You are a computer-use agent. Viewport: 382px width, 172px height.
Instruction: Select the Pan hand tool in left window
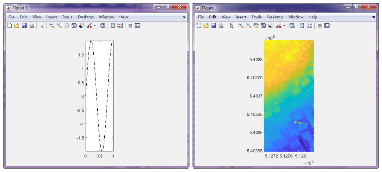pos(66,25)
